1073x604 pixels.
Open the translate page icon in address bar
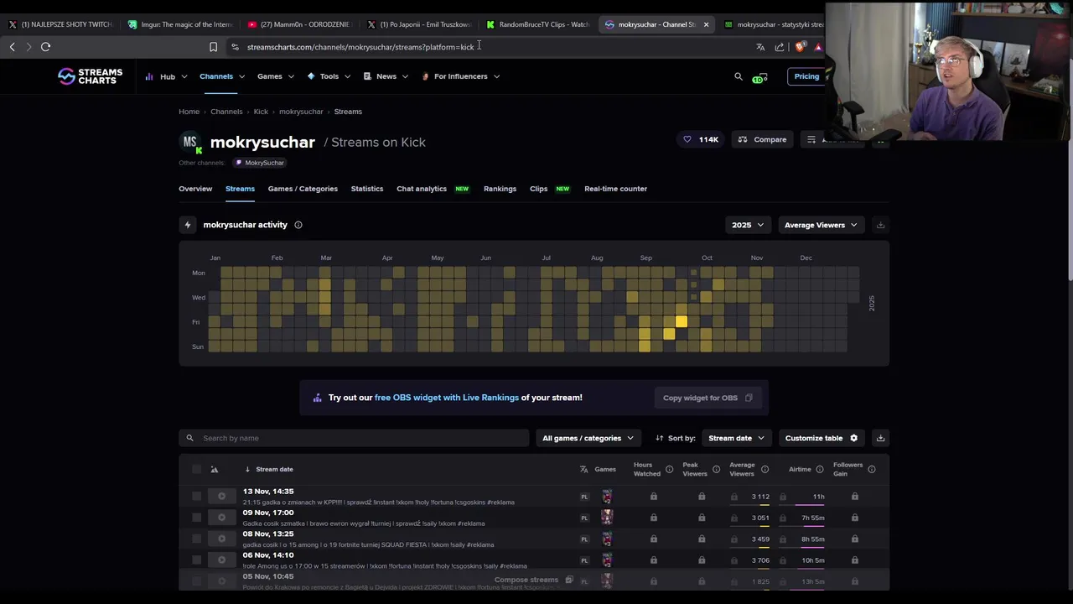click(760, 47)
